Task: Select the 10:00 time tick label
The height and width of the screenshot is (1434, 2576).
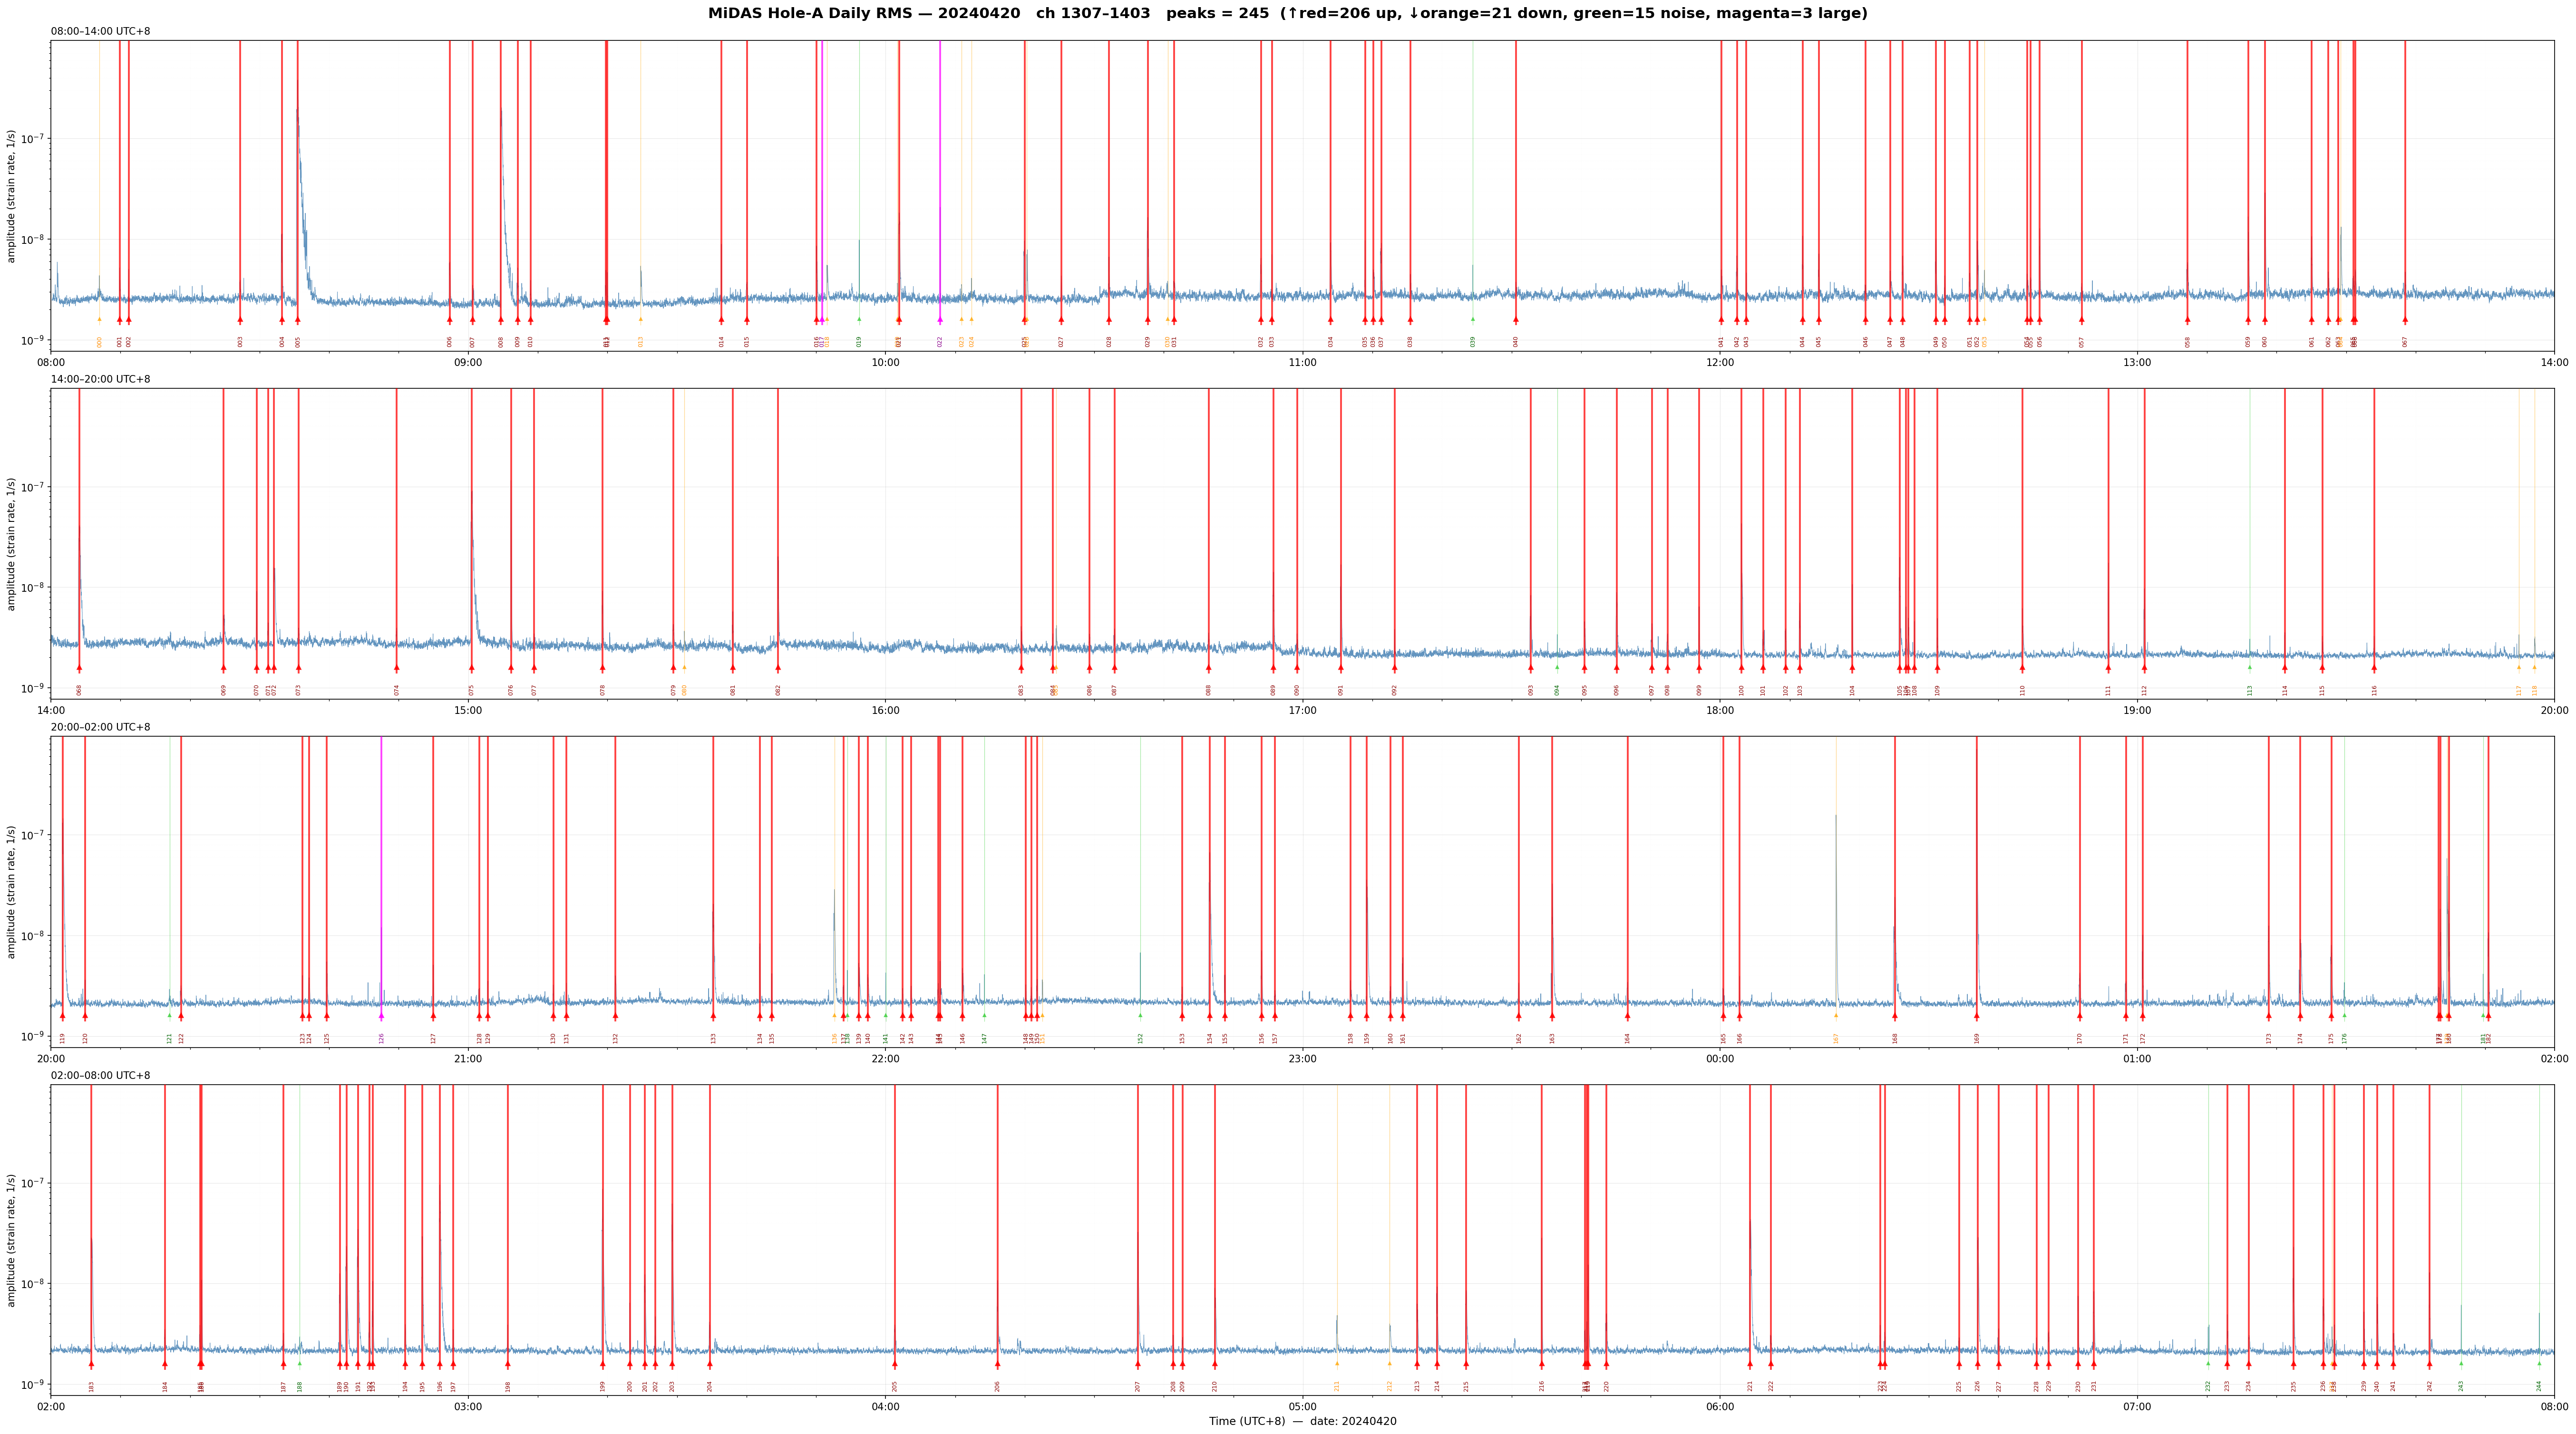Action: click(x=886, y=363)
